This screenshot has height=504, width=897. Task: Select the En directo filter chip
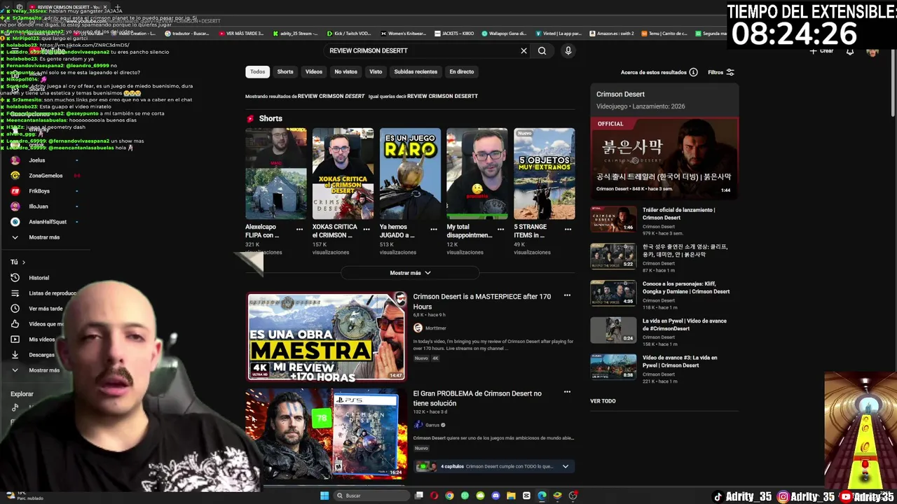[x=461, y=71]
